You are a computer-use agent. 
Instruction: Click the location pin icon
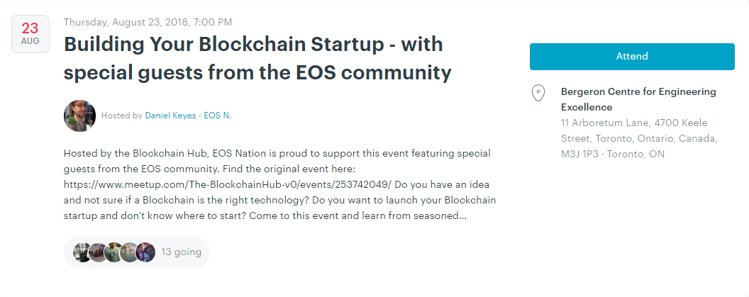tap(538, 93)
